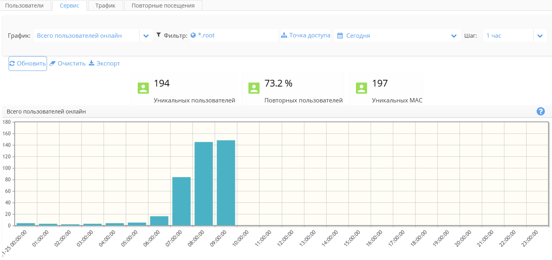Click the blue help question mark icon

tap(540, 112)
